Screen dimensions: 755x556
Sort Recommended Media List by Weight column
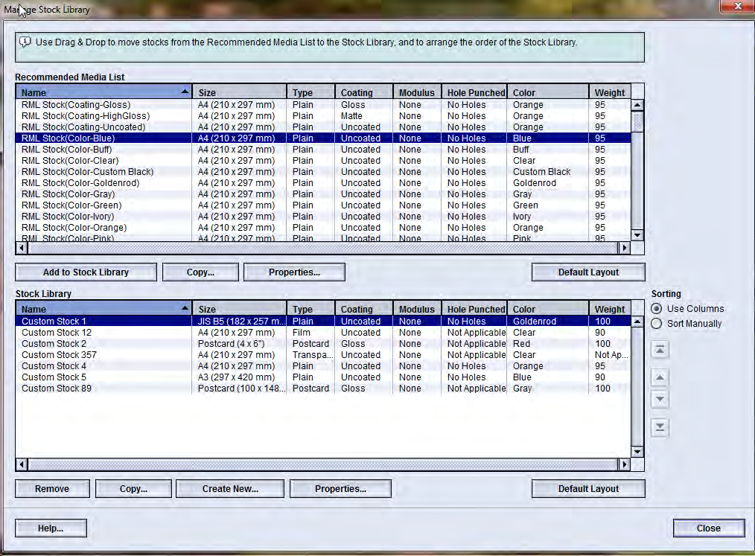[x=610, y=92]
